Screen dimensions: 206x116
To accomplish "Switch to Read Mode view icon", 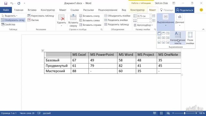I will 154,113.
